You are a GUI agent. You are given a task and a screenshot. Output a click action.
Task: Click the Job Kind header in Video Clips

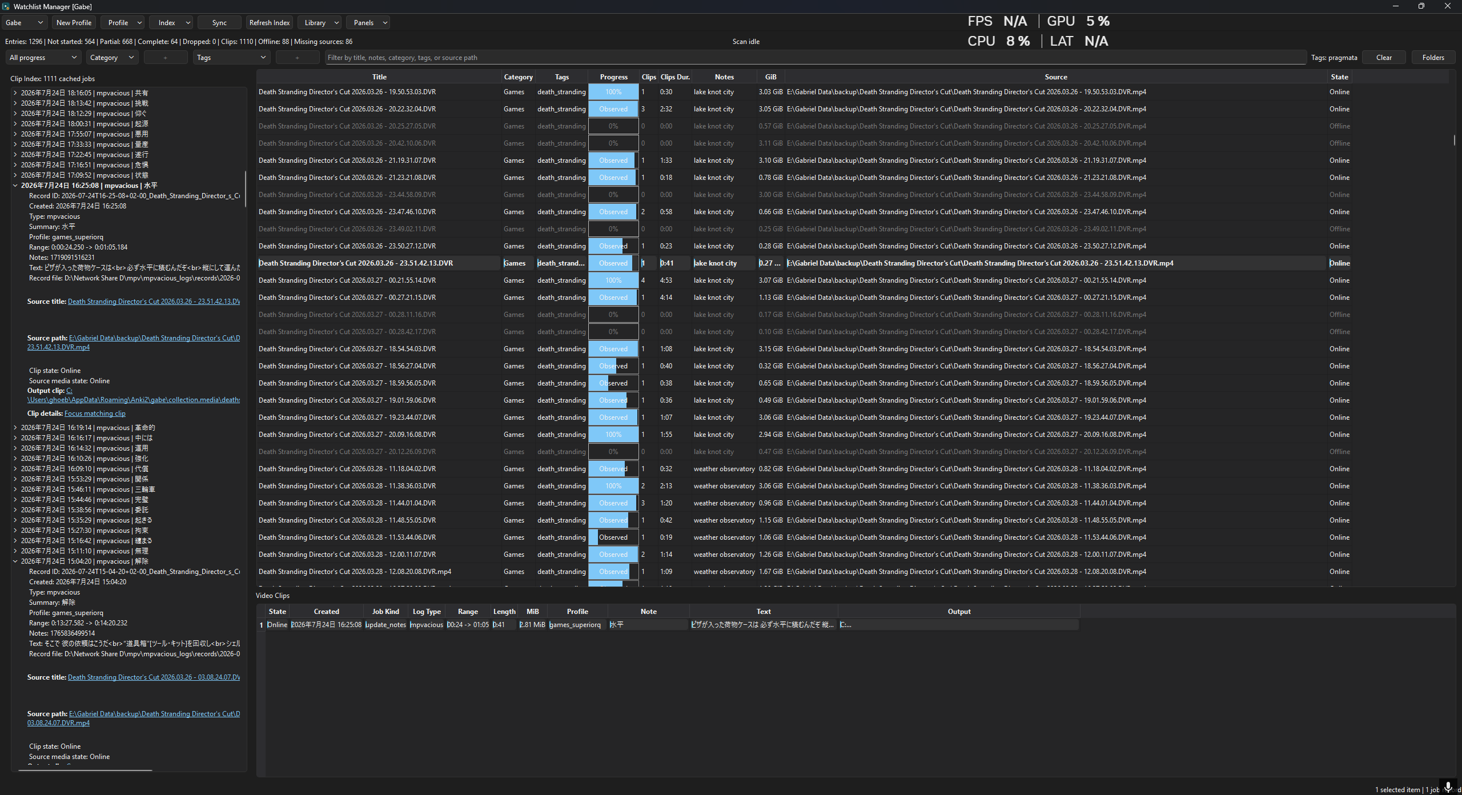[x=385, y=612]
